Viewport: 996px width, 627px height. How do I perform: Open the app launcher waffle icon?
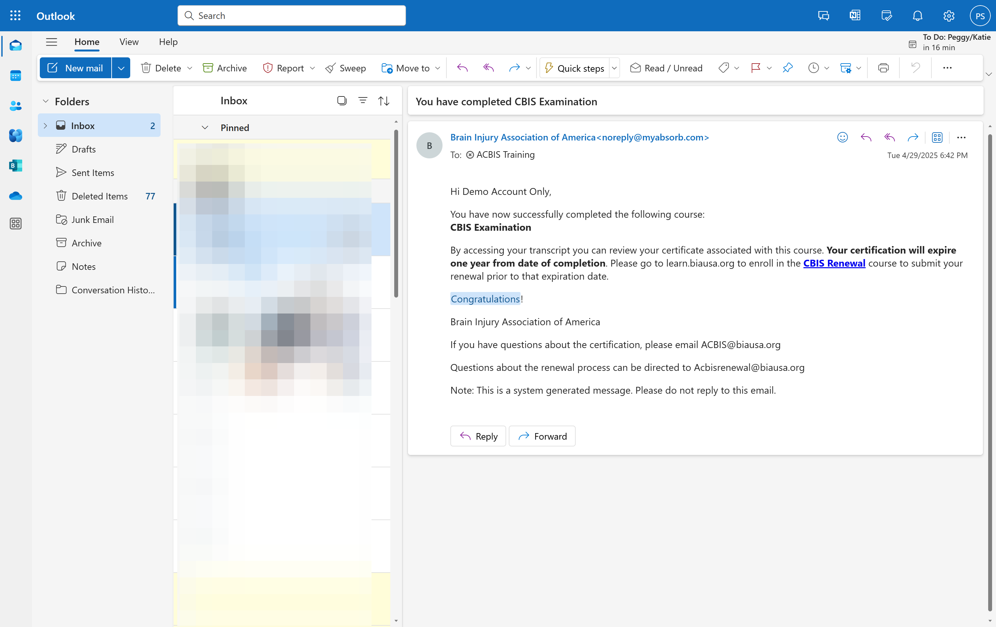coord(15,16)
